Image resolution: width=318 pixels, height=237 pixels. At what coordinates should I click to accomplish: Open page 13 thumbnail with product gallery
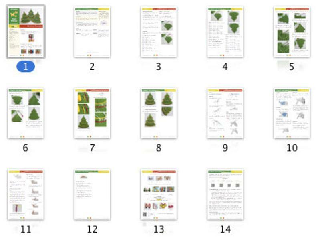click(x=159, y=194)
